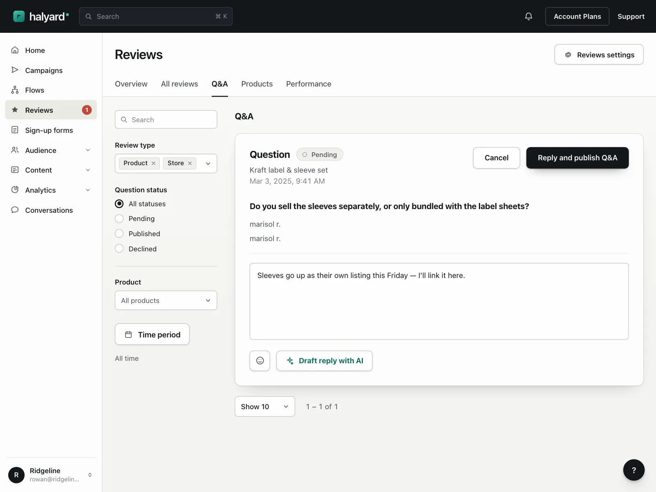Click the Audience people icon

pos(15,150)
